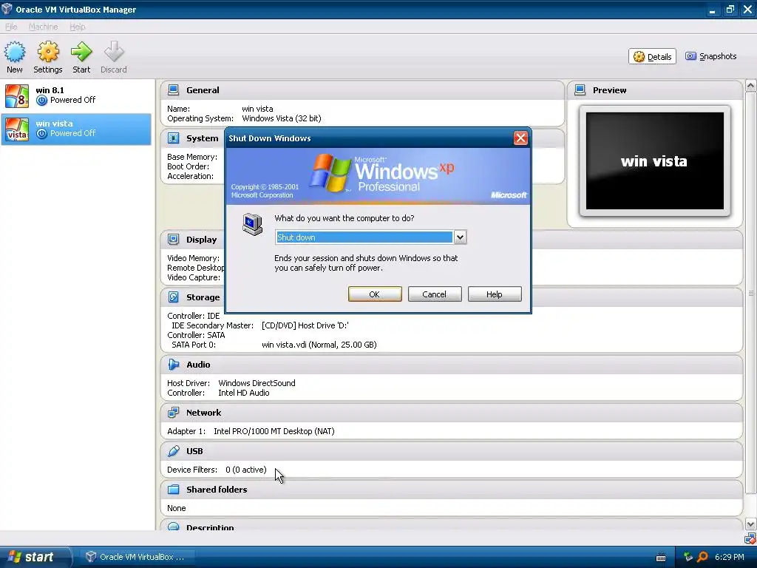Click the USB section plug icon
This screenshot has width=757, height=568.
click(173, 451)
